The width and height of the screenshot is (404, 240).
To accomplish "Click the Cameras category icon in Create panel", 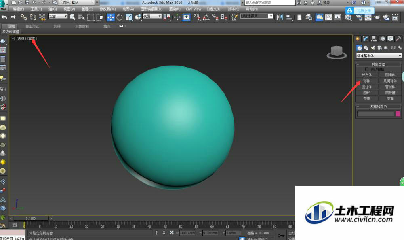I will point(379,48).
